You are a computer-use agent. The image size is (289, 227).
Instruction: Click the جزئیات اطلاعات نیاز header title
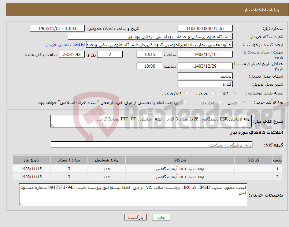coord(262,10)
